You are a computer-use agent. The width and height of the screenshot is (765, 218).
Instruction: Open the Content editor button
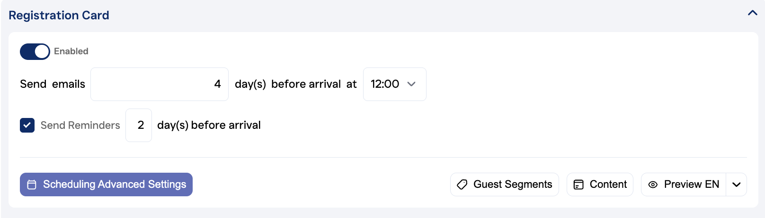(600, 184)
